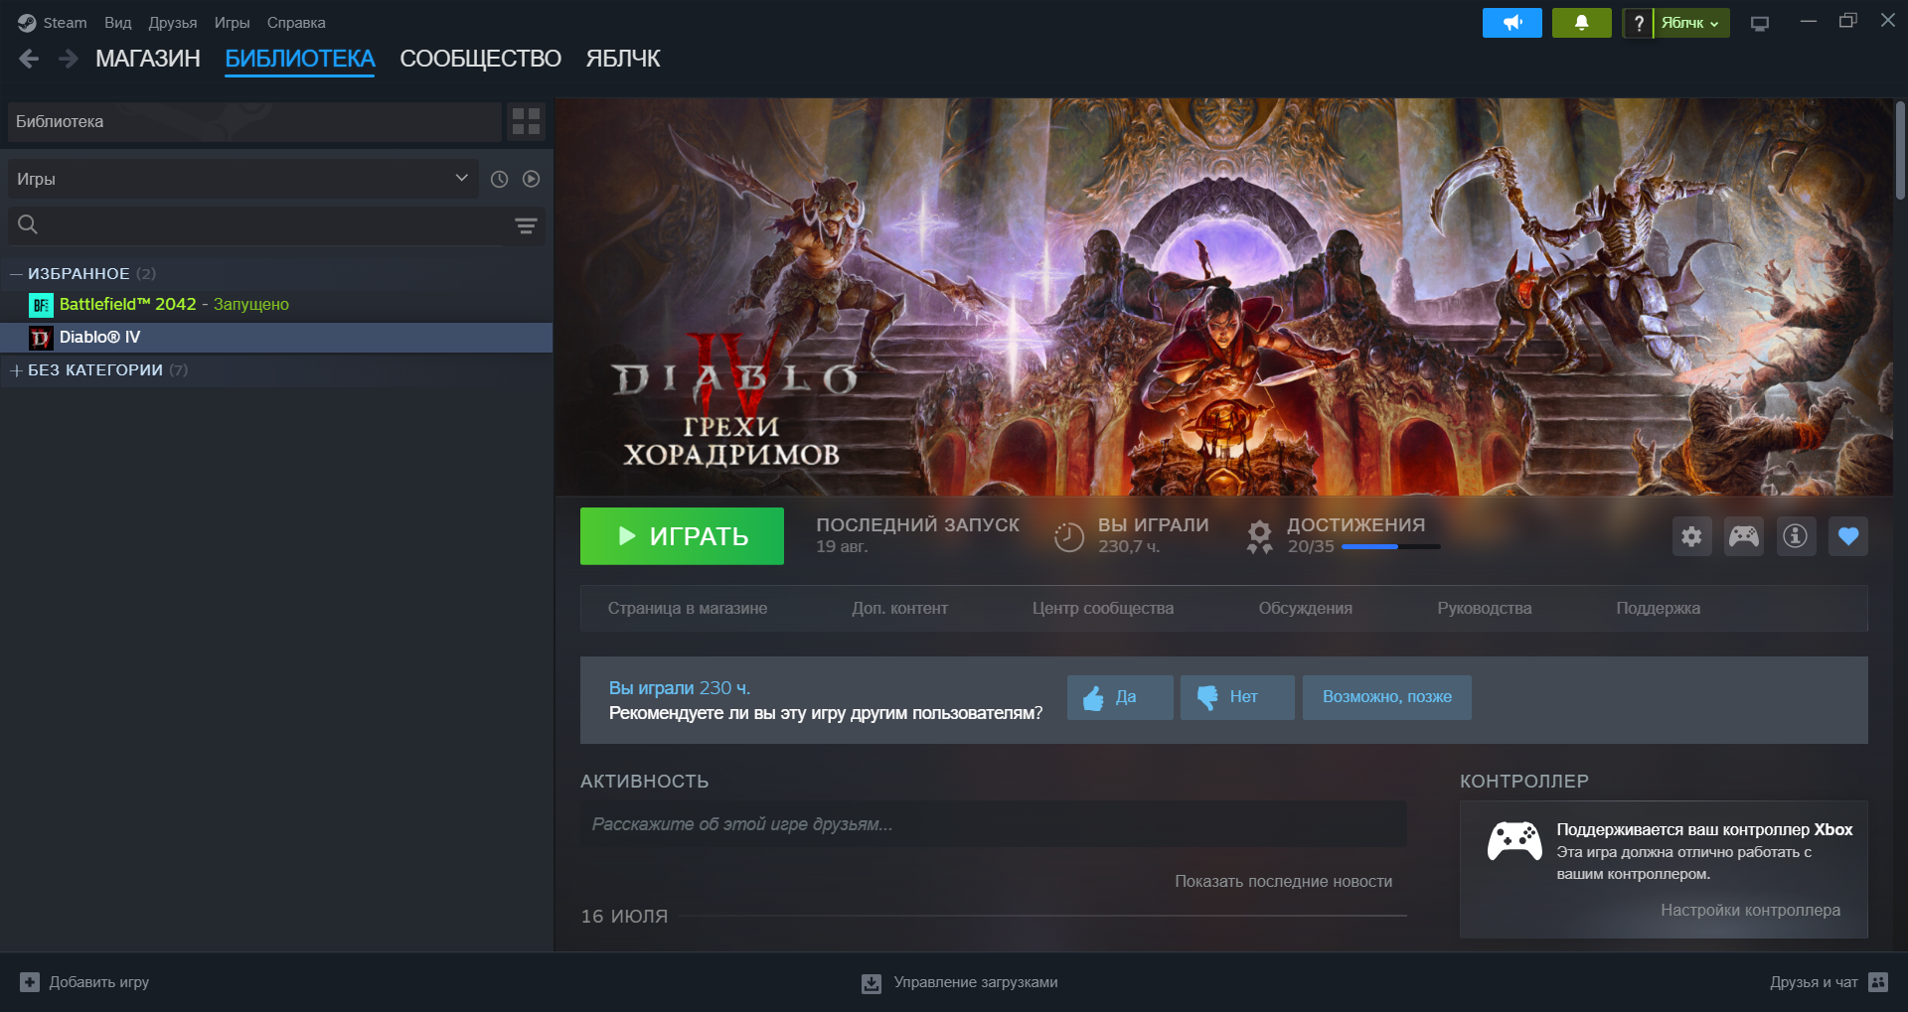Toggle Diablo IV favorite heart
The image size is (1908, 1012).
pos(1848,536)
